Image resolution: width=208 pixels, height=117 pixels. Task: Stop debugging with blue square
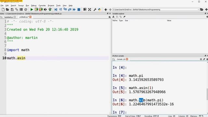coord(79,9)
